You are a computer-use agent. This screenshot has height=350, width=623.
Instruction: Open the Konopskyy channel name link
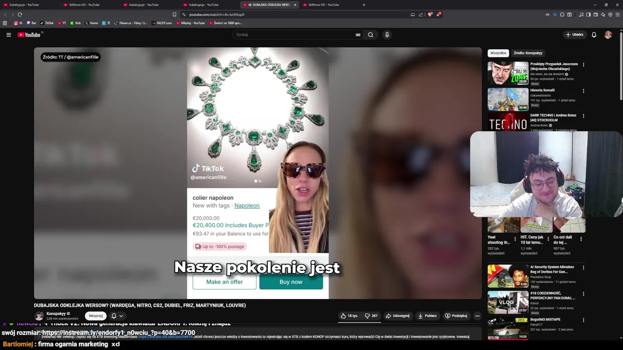tap(56, 314)
